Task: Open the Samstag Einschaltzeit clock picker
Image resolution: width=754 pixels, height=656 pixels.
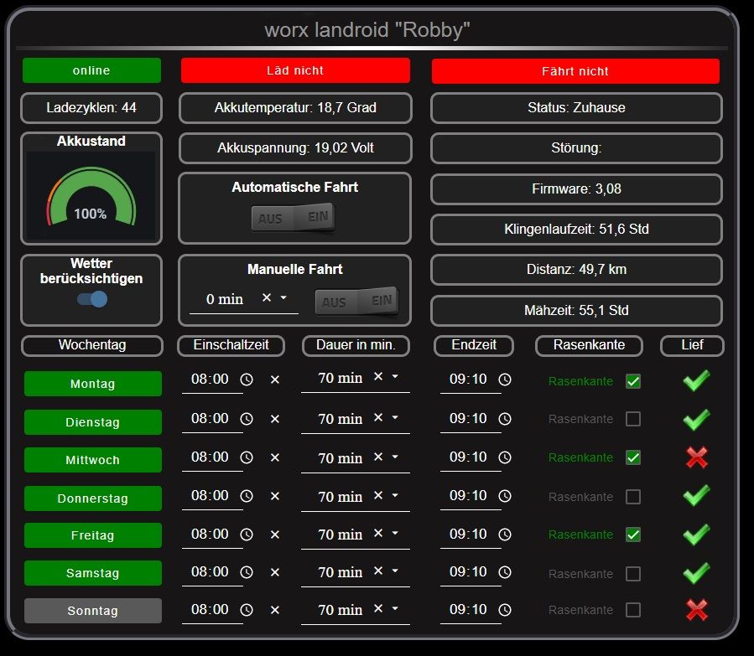Action: (247, 572)
